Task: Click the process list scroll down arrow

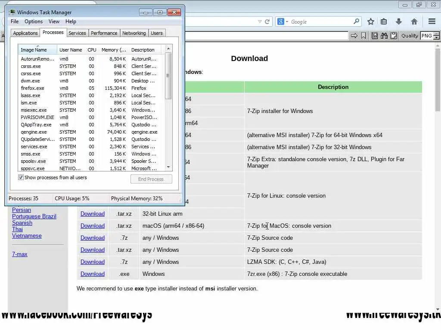Action: click(168, 167)
